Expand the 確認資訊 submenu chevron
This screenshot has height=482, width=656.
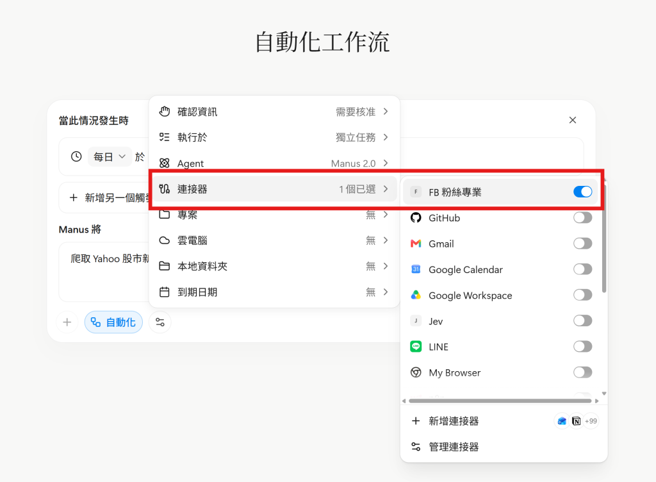click(x=386, y=112)
